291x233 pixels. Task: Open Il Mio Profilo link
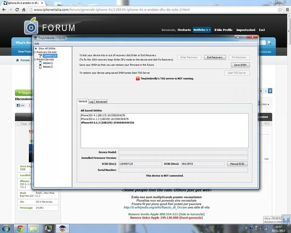[x=224, y=29]
